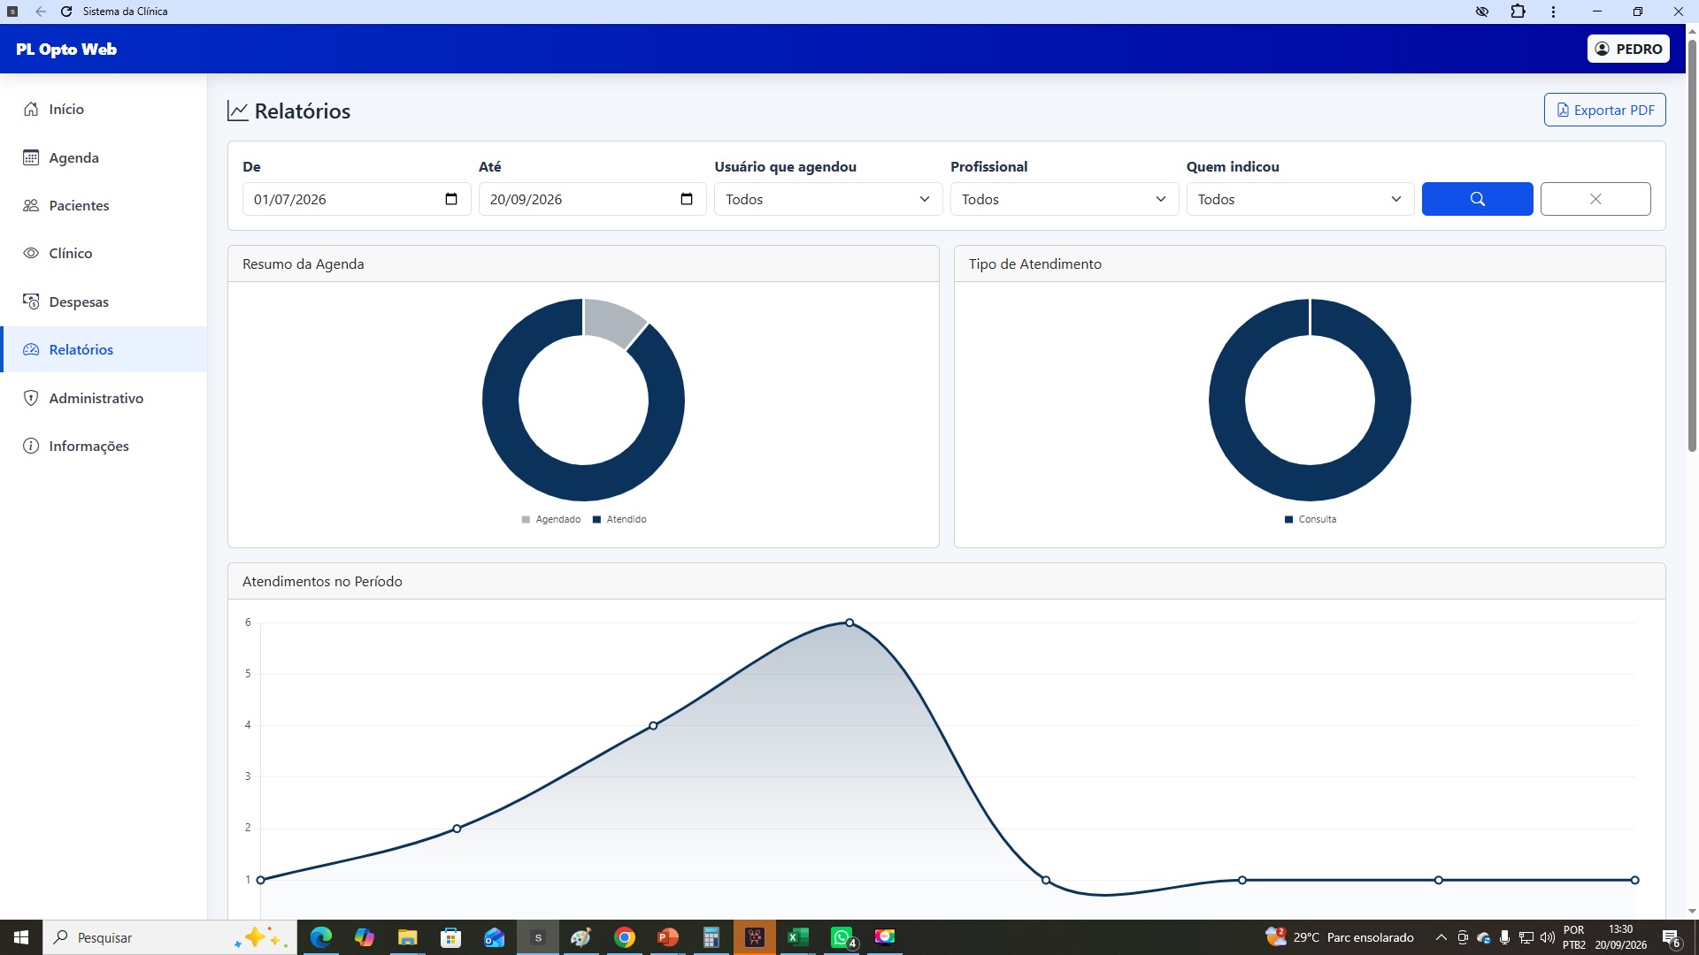Clear filters with the X button

(1595, 199)
